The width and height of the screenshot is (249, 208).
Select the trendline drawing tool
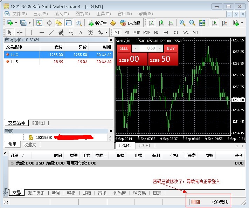click(x=51, y=32)
